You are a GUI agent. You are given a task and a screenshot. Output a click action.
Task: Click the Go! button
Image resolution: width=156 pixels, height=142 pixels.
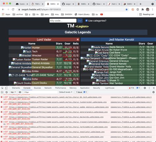click(x=80, y=21)
